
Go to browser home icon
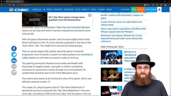coord(14,5)
